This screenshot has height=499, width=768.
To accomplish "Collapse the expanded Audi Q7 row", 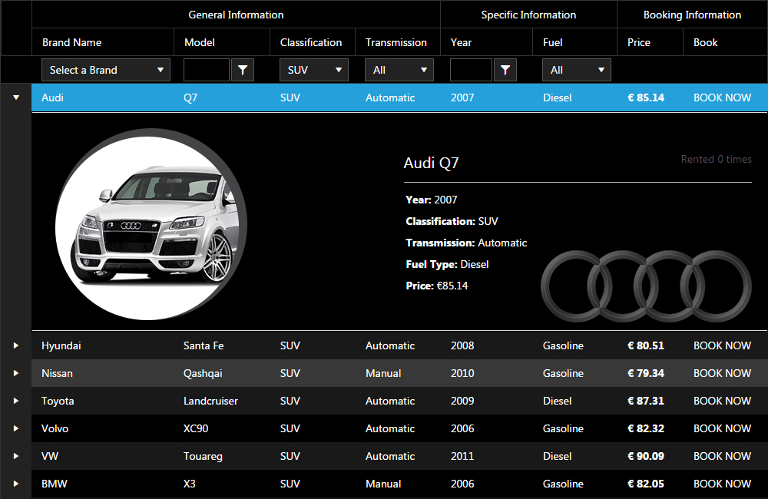I will (15, 97).
